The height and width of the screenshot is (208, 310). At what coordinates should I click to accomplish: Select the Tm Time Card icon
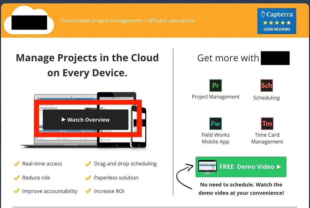click(267, 123)
